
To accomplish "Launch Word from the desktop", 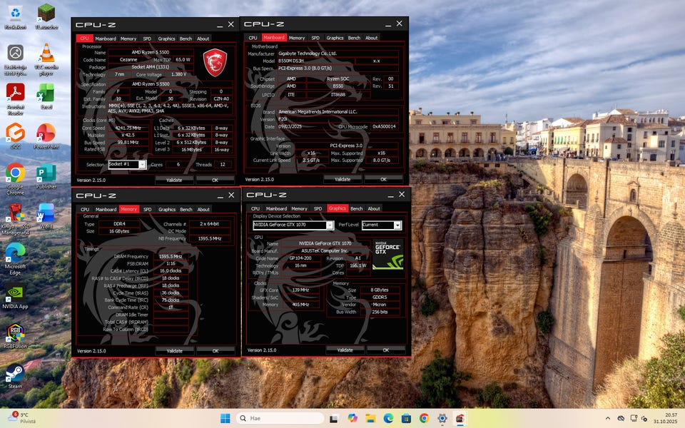I will 46,215.
